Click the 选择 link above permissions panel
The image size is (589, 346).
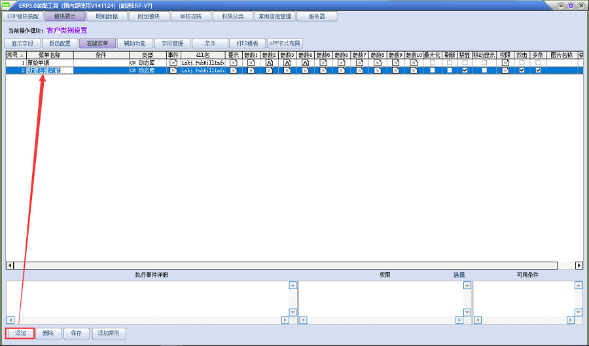[459, 275]
